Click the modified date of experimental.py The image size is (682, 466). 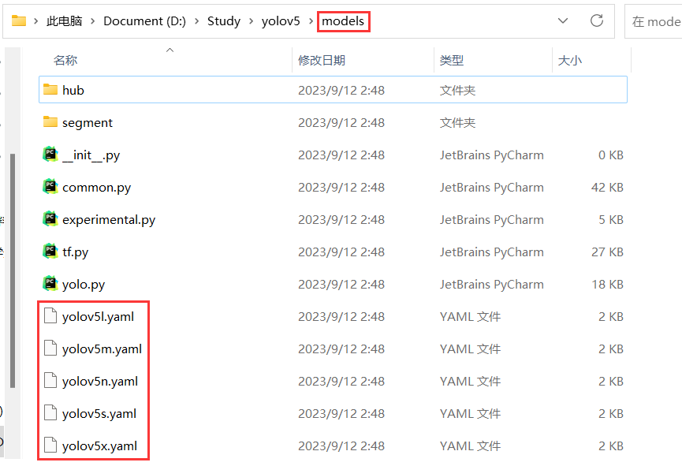[x=341, y=220]
